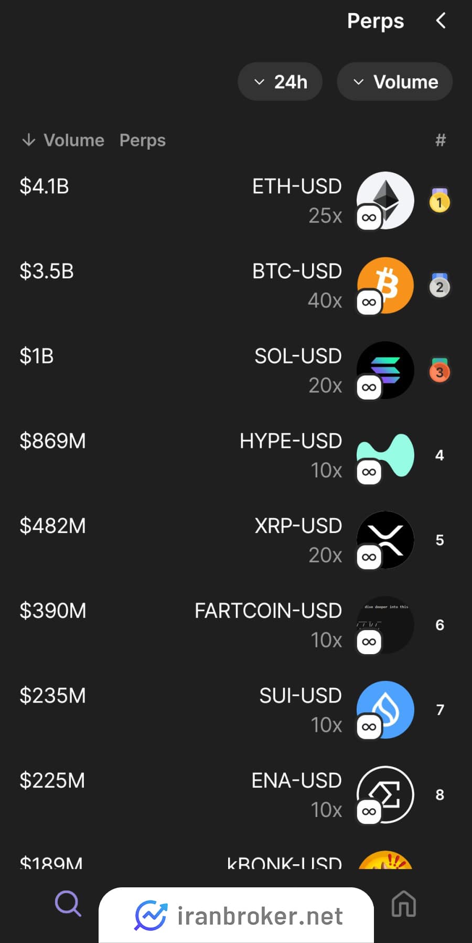The image size is (472, 943).
Task: Sort by the # rank column header
Action: (441, 140)
